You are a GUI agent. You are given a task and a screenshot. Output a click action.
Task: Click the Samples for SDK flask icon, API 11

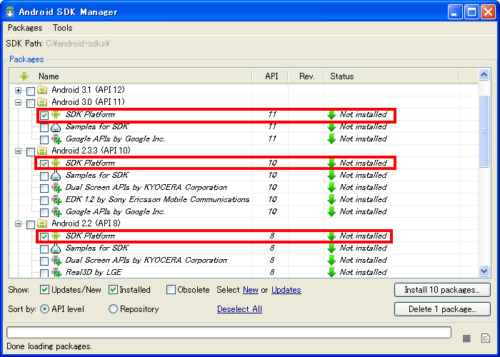click(x=56, y=127)
